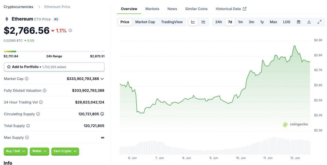This screenshot has height=165, width=327.
Task: Set chart range to 3m
Action: tap(251, 22)
